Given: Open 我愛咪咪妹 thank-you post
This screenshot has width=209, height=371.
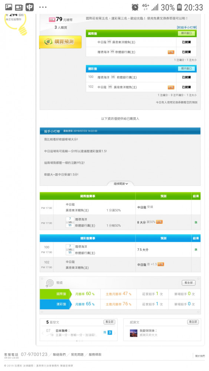Looking at the screenshot, I should (148, 331).
